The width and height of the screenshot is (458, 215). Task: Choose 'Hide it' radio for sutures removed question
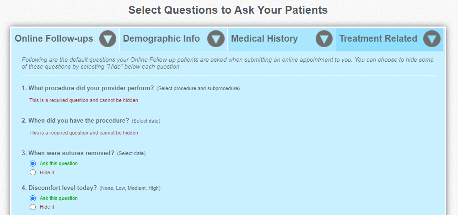(33, 172)
